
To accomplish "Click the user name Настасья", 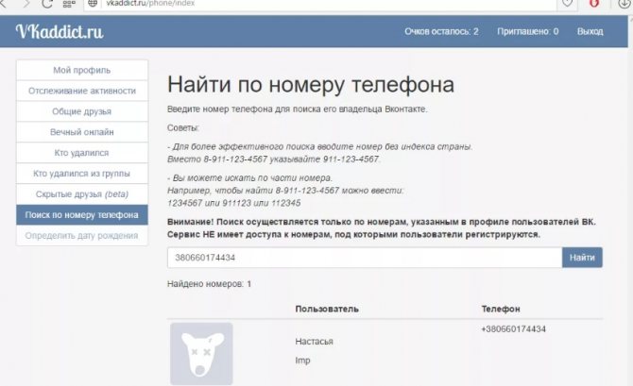I will pos(314,342).
